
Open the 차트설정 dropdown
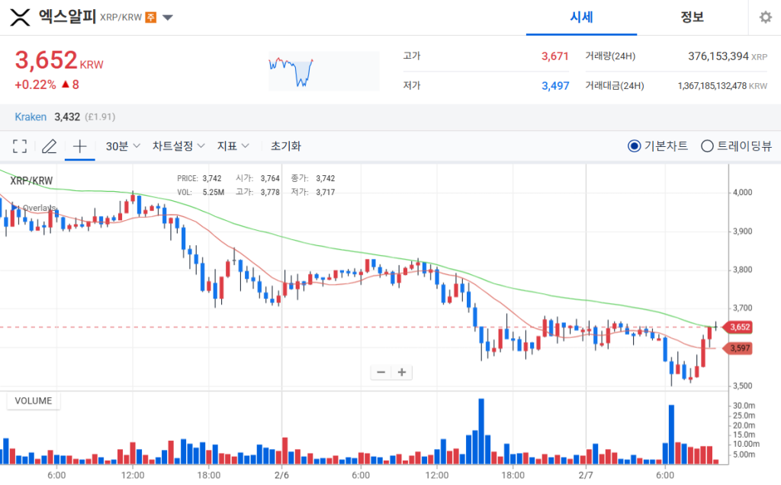178,146
